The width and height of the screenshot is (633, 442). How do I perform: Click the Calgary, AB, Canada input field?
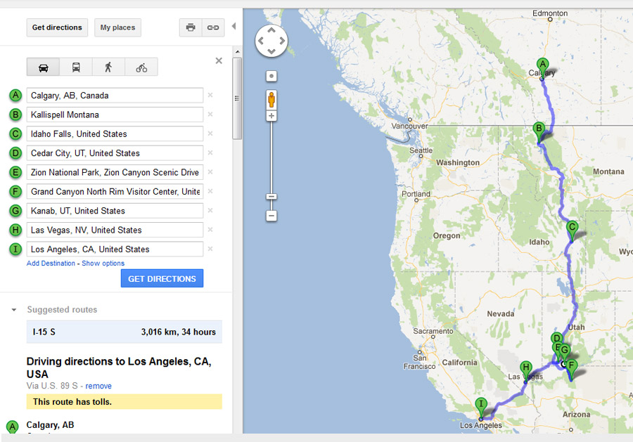[x=115, y=96]
